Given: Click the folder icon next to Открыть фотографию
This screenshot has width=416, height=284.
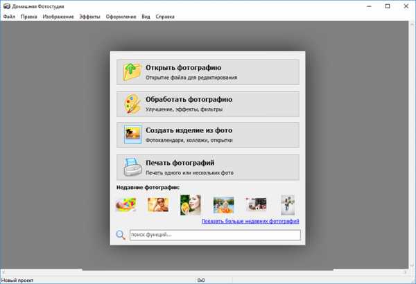Looking at the screenshot, I should tap(132, 71).
